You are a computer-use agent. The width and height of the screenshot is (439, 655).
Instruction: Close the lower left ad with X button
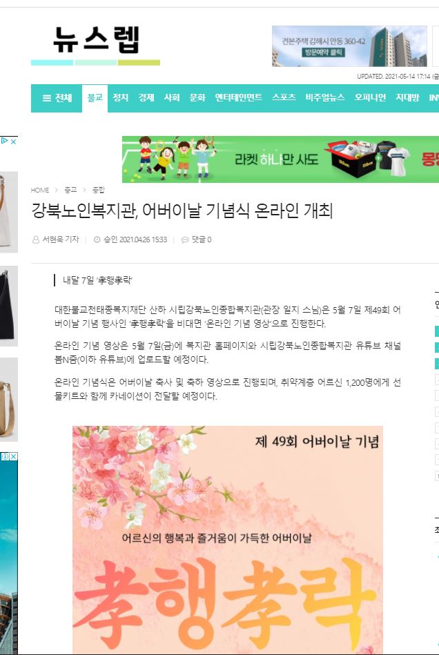(x=14, y=456)
